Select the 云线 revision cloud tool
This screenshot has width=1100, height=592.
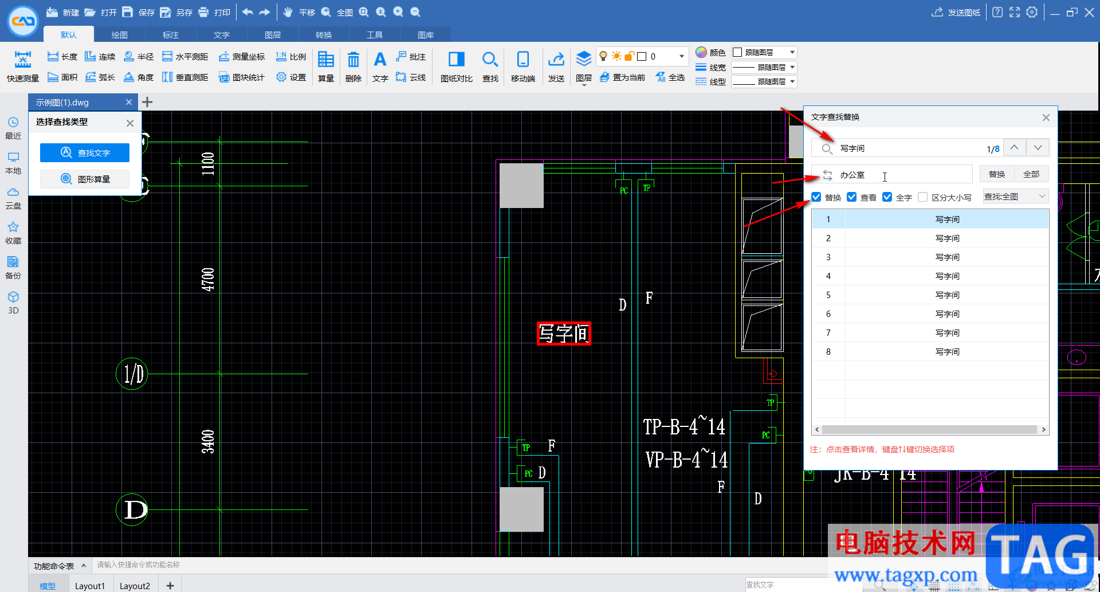(411, 77)
